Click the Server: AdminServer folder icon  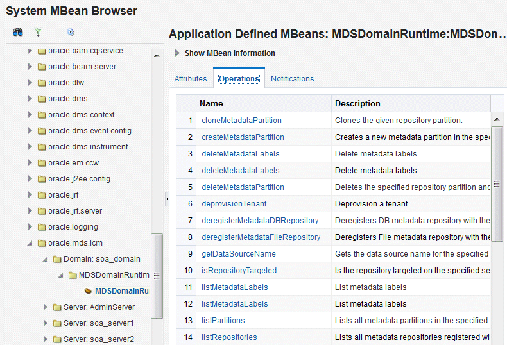pyautogui.click(x=57, y=307)
